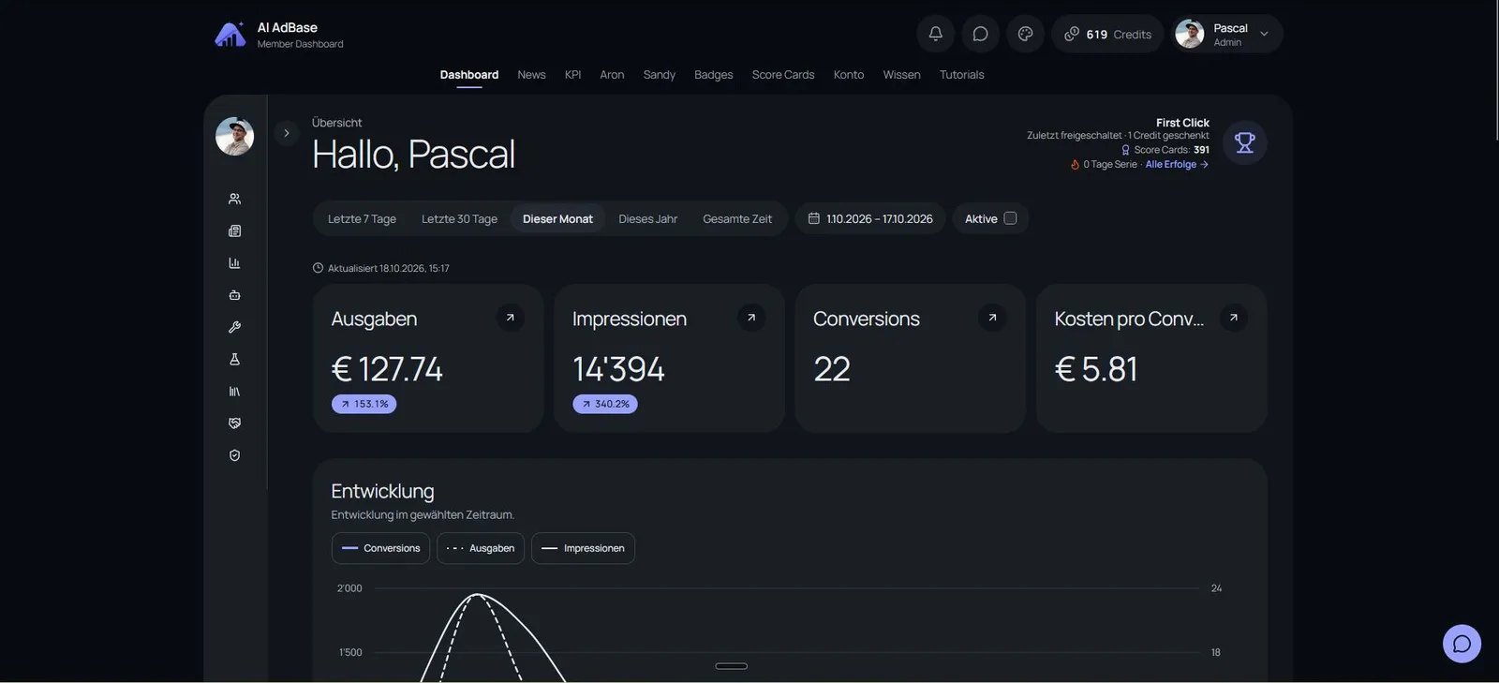1499x683 pixels.
Task: Open the library books icon in sidebar
Action: pos(234,392)
